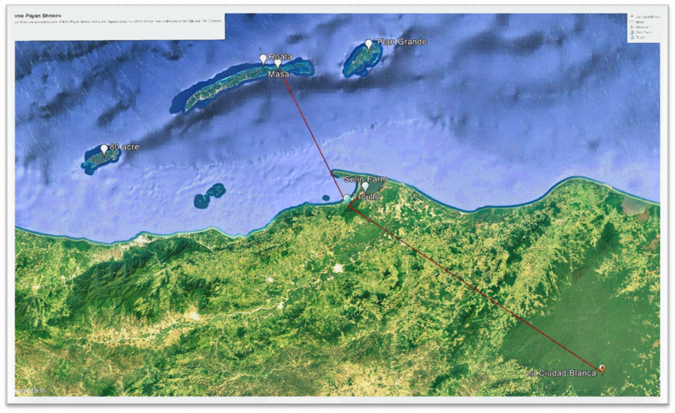Select the Masa entry in the legend

[x=639, y=22]
